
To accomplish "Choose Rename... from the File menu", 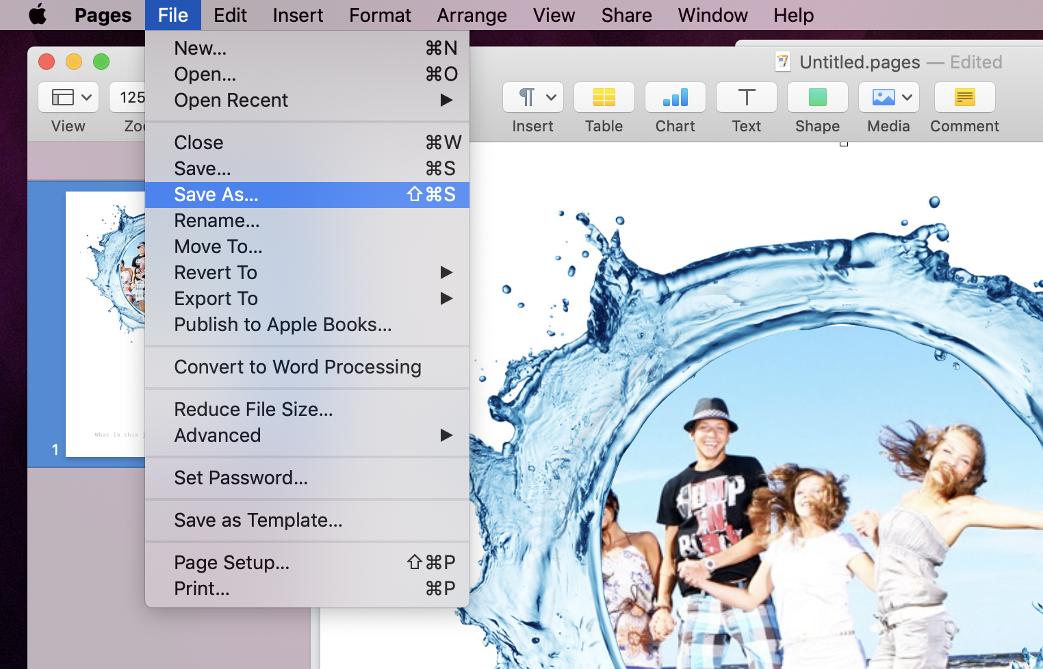I will 307,220.
